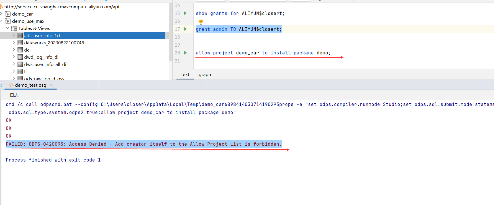494x205 pixels.
Task: Click the demo_use_max project icon
Action: tap(8, 21)
